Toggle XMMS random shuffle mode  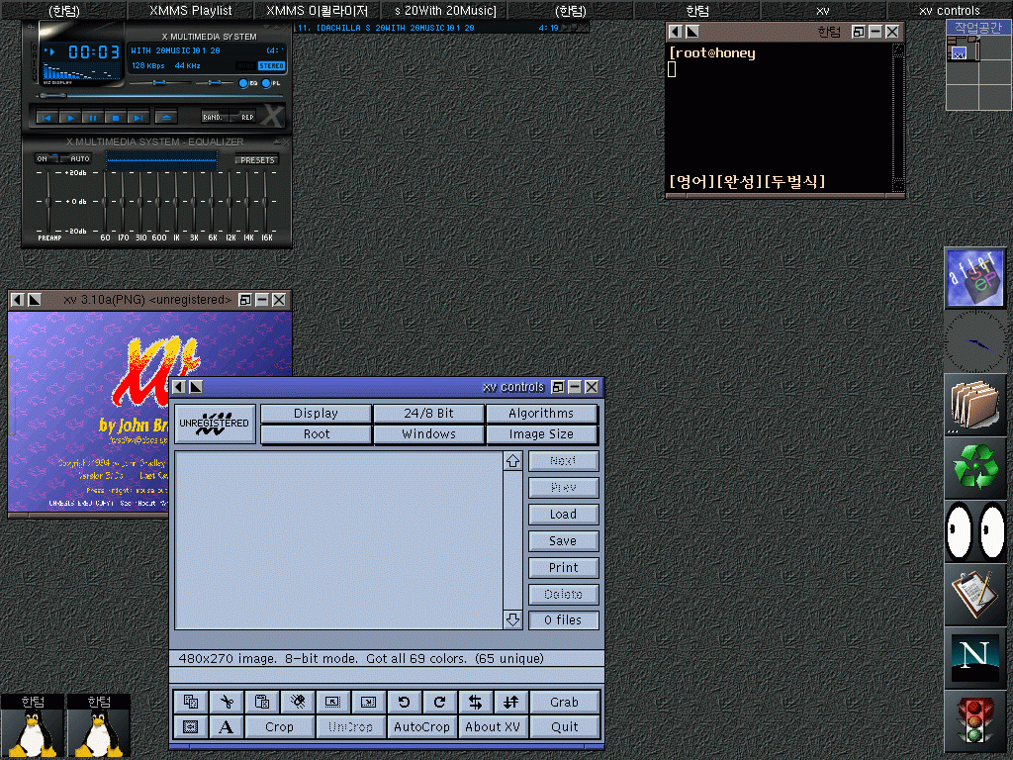pyautogui.click(x=214, y=117)
